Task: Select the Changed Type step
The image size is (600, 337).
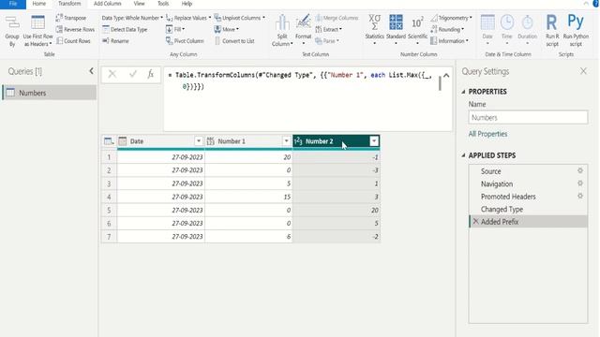Action: [528, 209]
